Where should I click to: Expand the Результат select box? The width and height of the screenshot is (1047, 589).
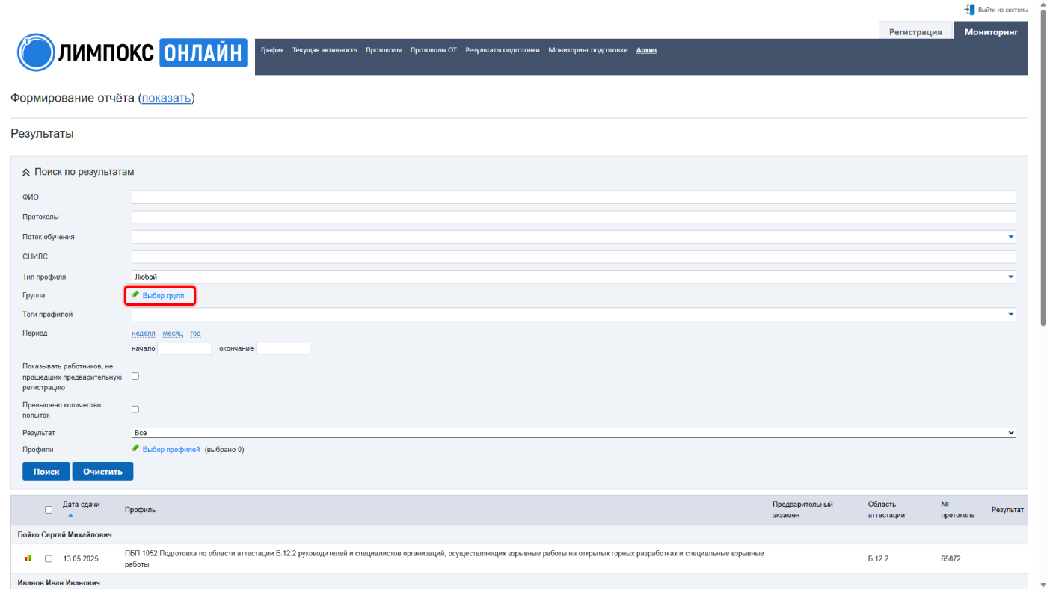pyautogui.click(x=574, y=433)
